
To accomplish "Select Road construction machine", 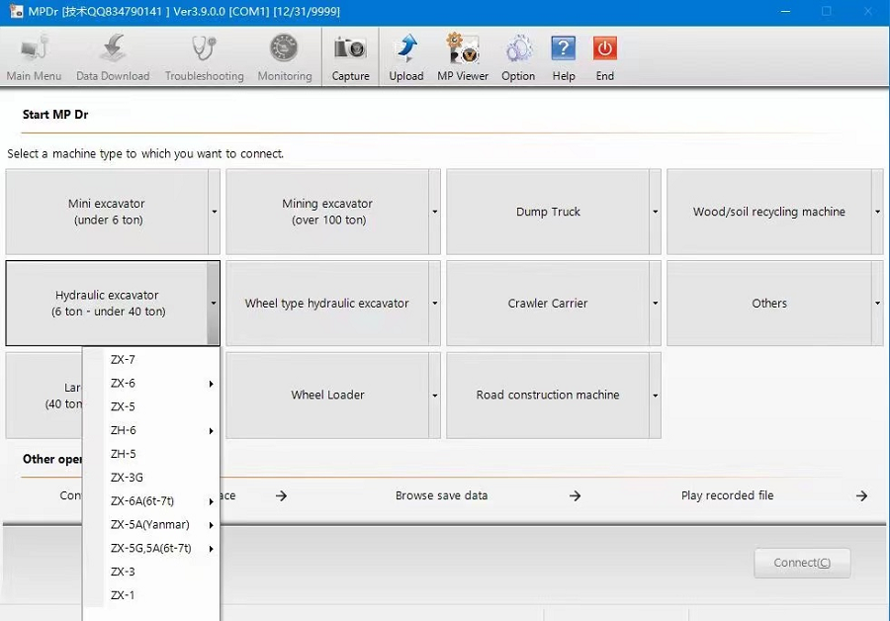I will [548, 396].
